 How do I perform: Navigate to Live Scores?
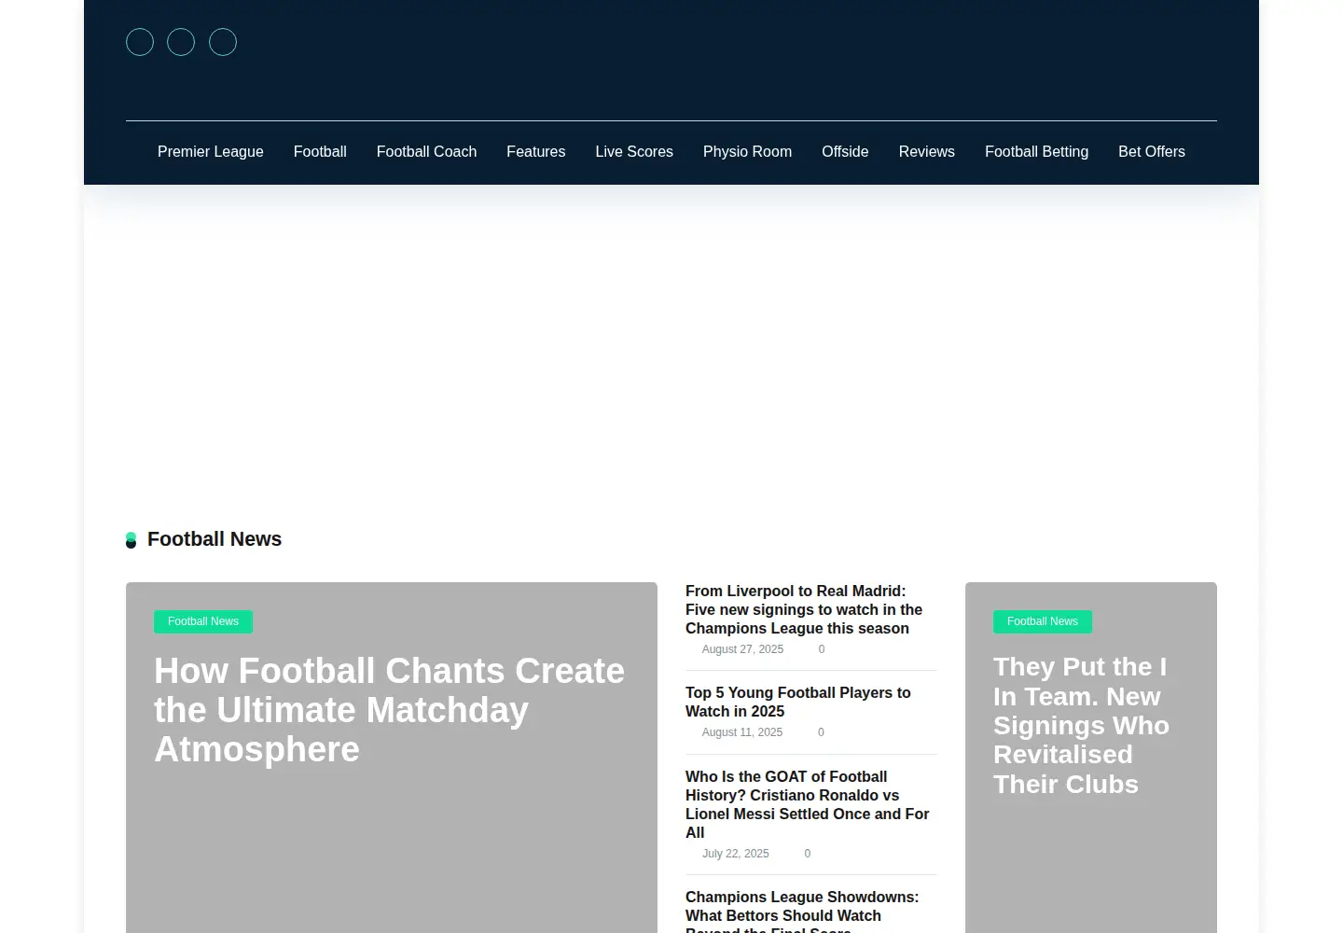tap(634, 152)
